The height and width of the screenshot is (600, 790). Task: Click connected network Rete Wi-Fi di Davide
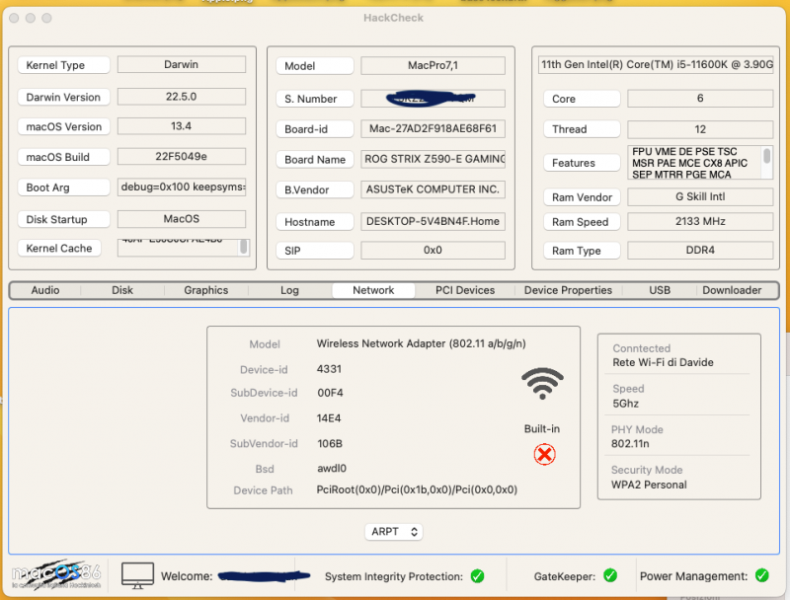click(663, 362)
